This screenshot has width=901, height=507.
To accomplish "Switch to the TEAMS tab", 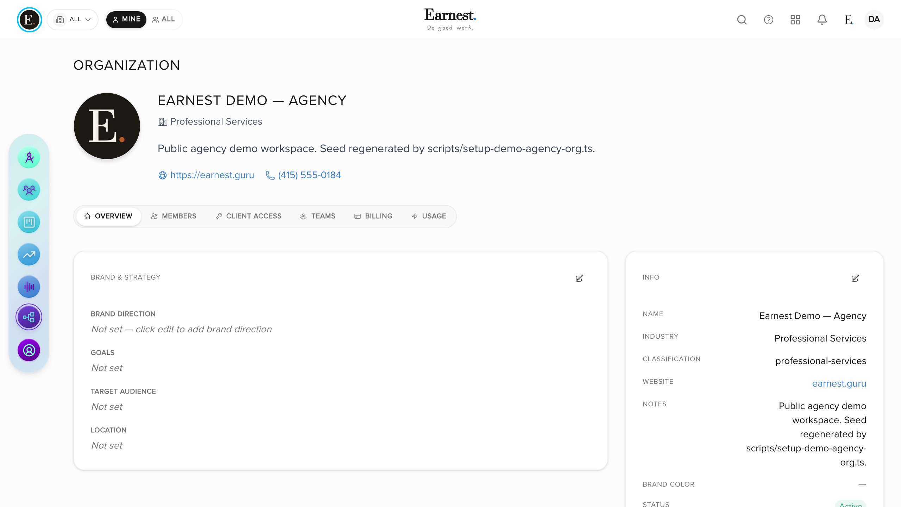I will point(318,216).
